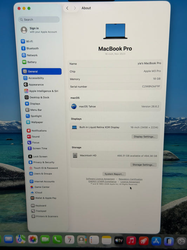Select Lock Screen in the sidebar
Screen dimensions: 187x250
pos(38,156)
